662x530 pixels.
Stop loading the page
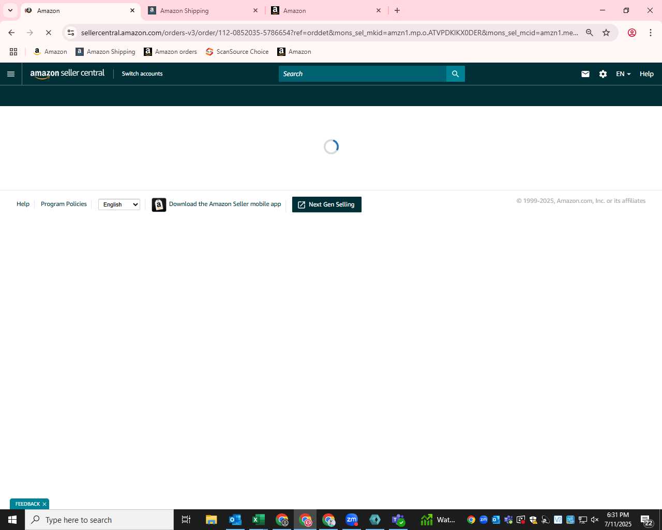pos(49,33)
